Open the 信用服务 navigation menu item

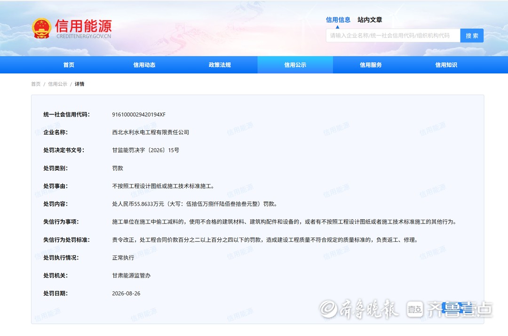pyautogui.click(x=371, y=65)
